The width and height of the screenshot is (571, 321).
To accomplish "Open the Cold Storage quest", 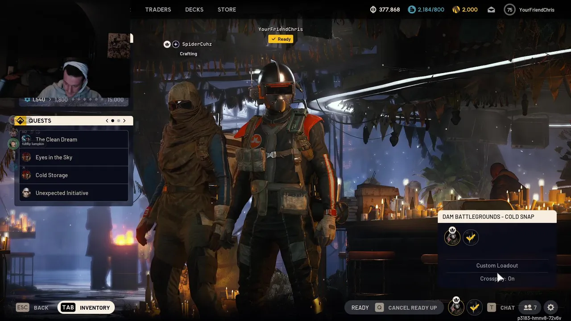I will click(74, 175).
